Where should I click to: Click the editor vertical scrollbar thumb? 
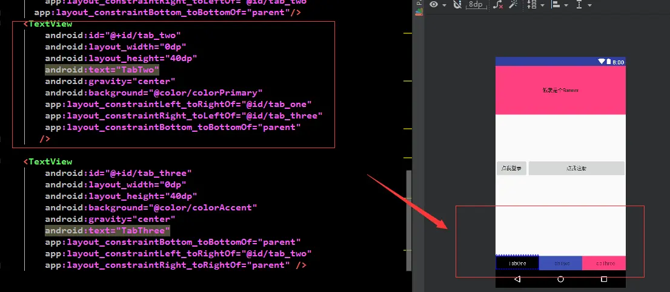[x=409, y=221]
